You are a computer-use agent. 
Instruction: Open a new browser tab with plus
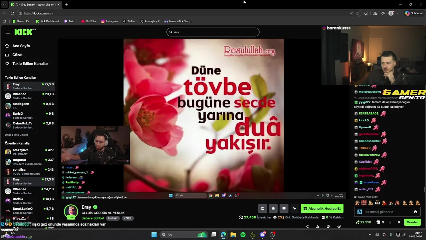point(67,4)
